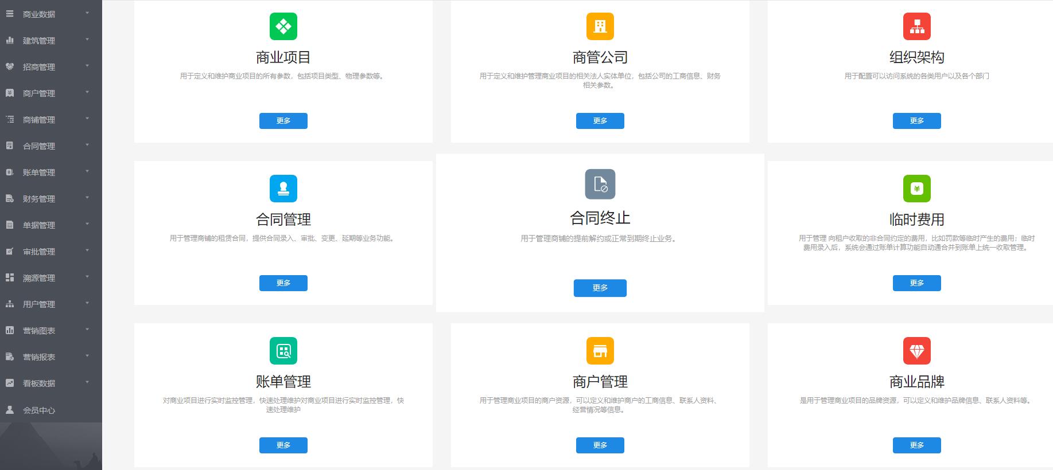Image resolution: width=1053 pixels, height=470 pixels.
Task: Click the green 临时费用 yen icon
Action: pos(917,189)
